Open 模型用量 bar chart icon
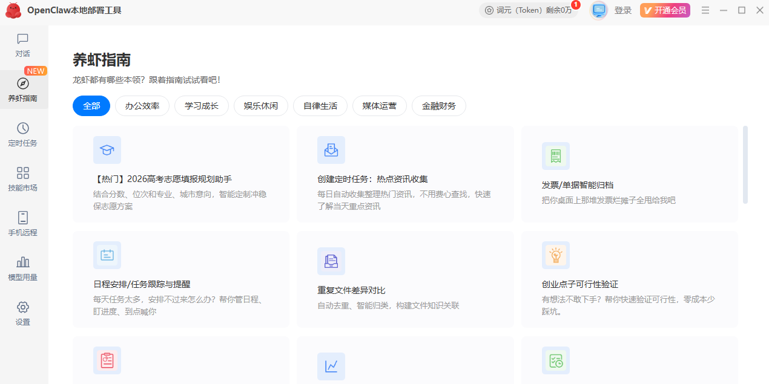 point(22,262)
